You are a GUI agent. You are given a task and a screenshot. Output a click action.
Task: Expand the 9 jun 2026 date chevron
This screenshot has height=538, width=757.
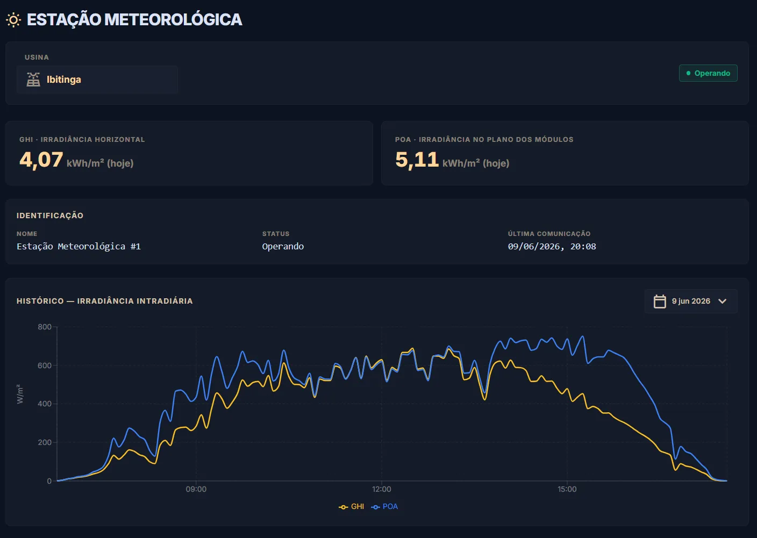723,301
